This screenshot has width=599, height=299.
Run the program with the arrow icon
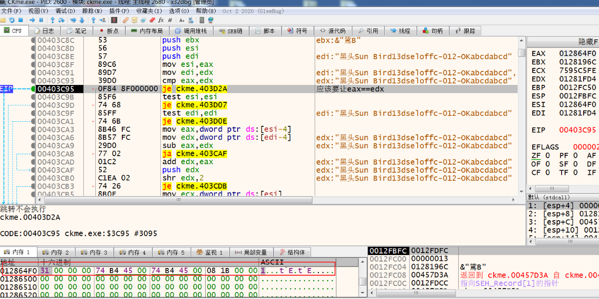click(x=32, y=20)
